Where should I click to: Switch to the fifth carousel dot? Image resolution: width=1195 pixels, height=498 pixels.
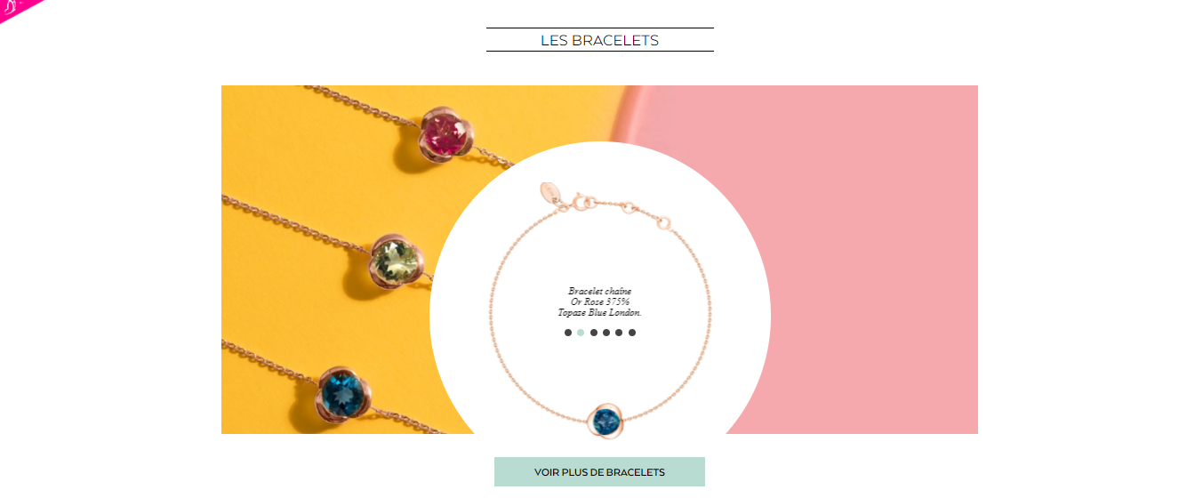coord(619,333)
